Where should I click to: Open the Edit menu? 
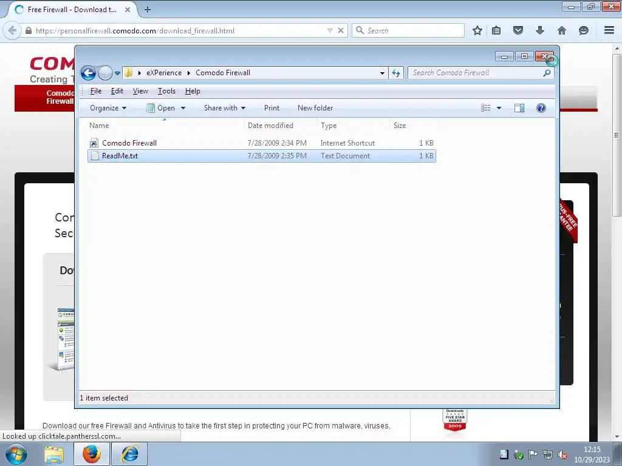coord(117,91)
